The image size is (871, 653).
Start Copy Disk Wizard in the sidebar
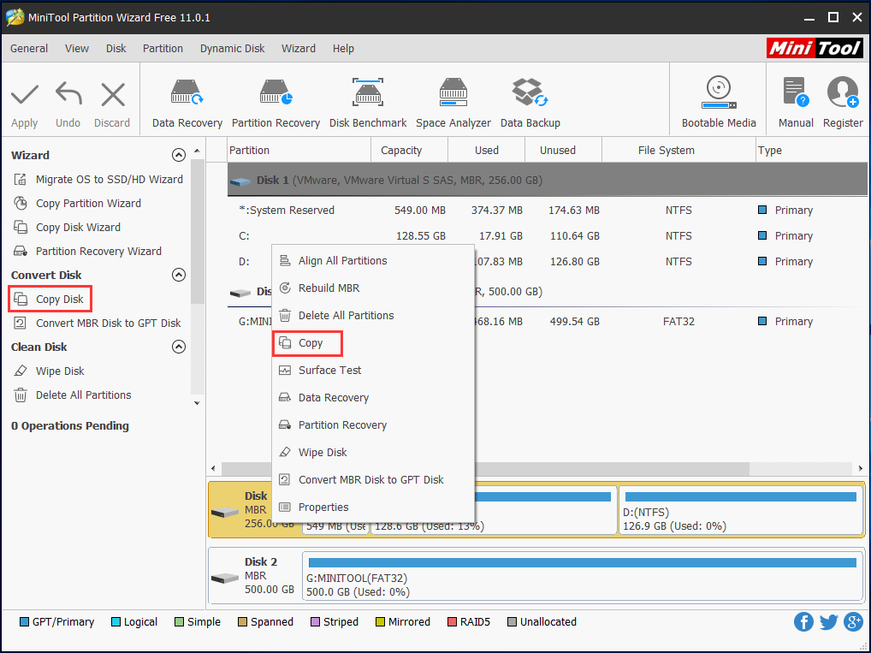pyautogui.click(x=67, y=228)
